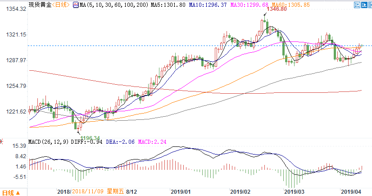372x196 pixels.
Task: Click the red marker icon beside MACD panel
Action: pyautogui.click(x=2, y=142)
